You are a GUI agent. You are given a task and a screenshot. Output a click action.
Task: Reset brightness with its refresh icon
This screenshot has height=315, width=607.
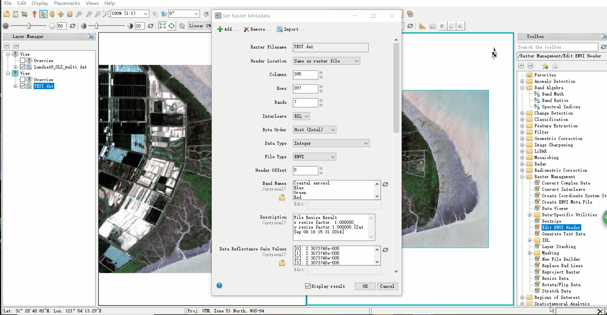[x=73, y=26]
